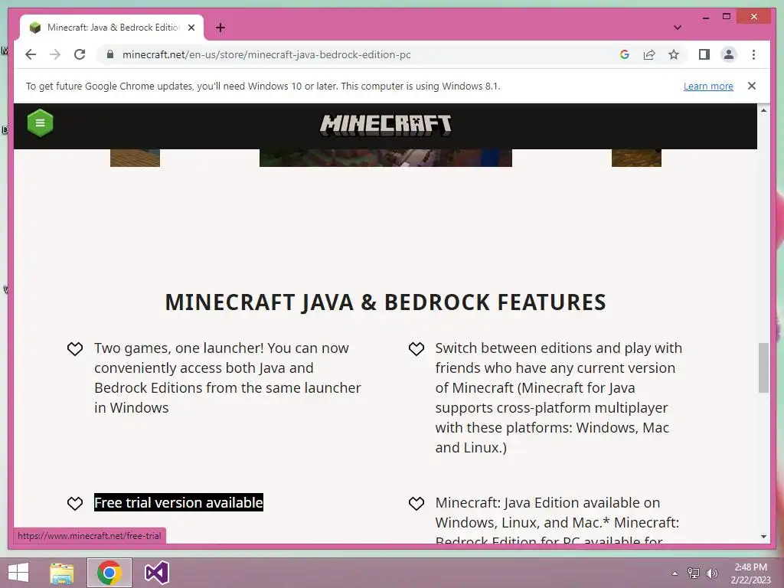Open File Explorer from taskbar

click(62, 573)
